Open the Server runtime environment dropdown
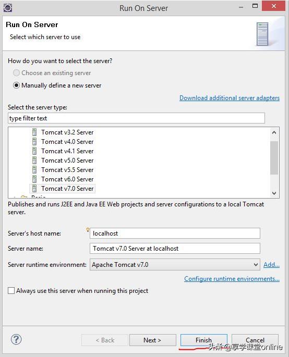 pyautogui.click(x=175, y=265)
